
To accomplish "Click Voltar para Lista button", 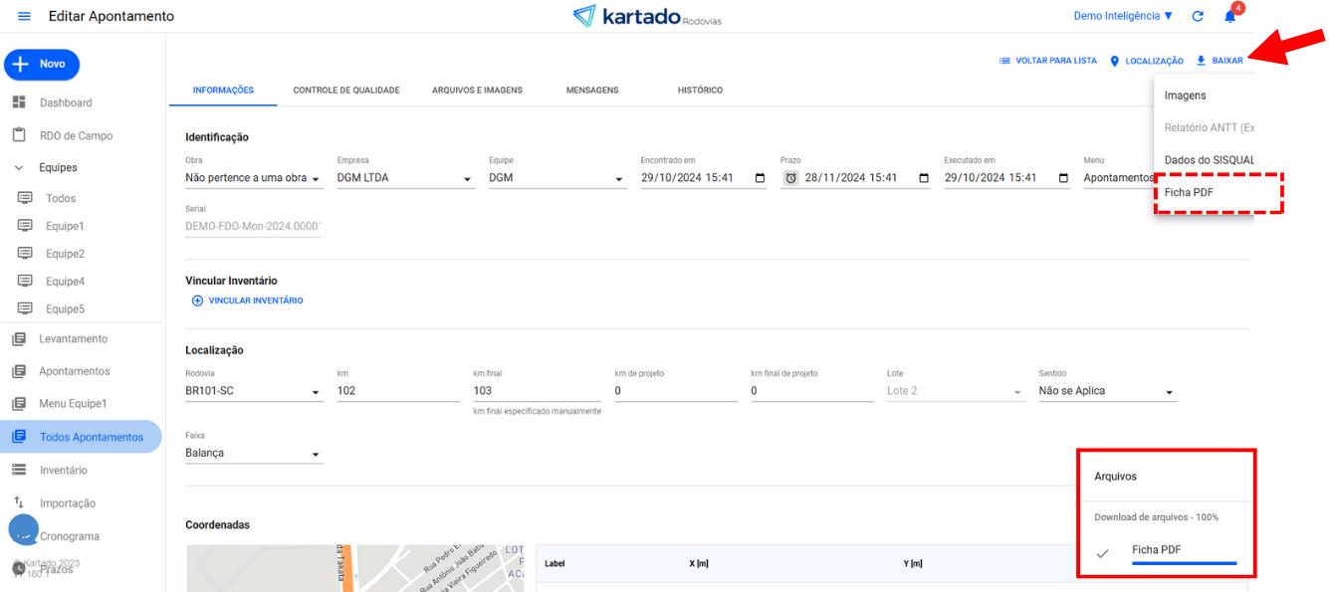I will tap(1048, 61).
